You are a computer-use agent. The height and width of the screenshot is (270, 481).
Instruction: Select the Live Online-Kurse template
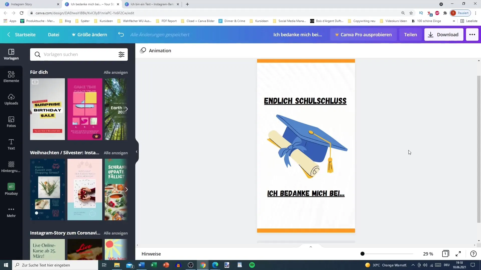coord(47,249)
